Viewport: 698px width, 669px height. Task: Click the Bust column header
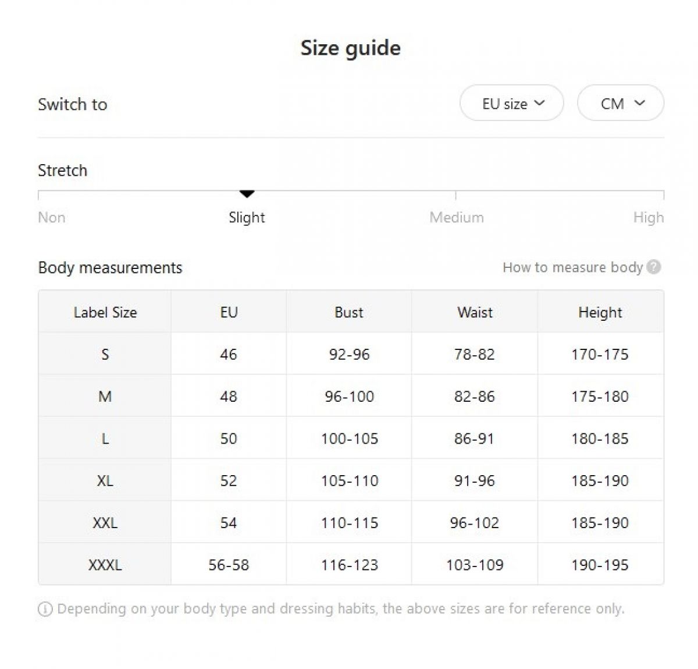(x=349, y=312)
